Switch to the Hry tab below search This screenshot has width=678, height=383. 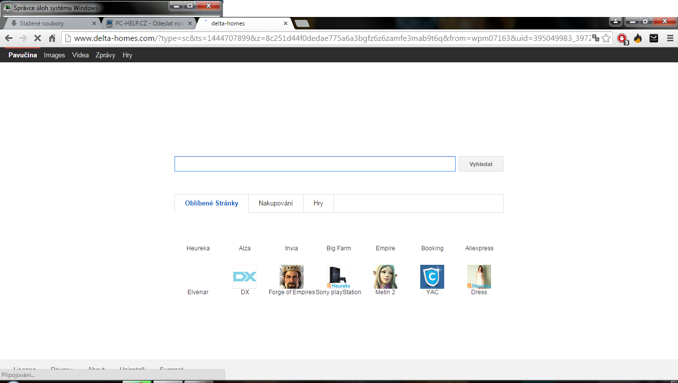[318, 203]
